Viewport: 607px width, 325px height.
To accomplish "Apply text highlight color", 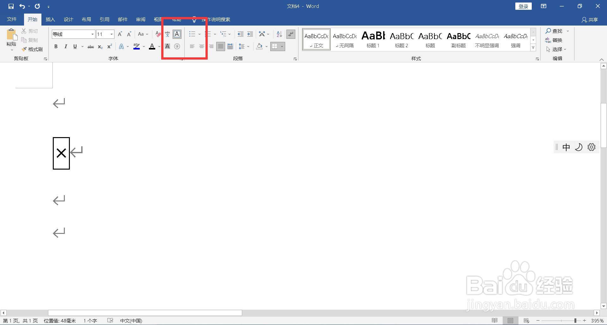I will [x=137, y=46].
